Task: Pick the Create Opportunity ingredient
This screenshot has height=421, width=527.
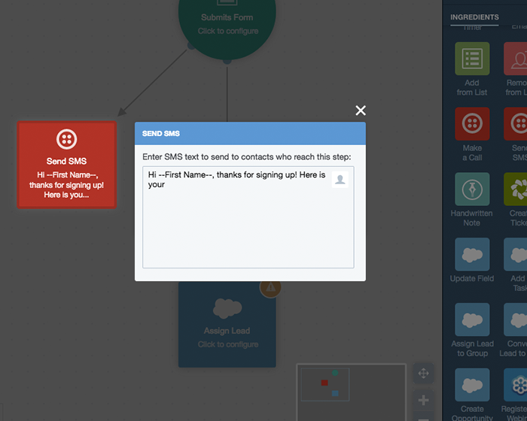Action: [472, 385]
